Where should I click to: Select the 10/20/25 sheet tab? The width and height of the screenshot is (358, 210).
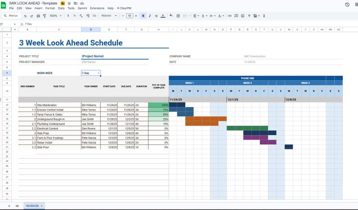point(34,206)
